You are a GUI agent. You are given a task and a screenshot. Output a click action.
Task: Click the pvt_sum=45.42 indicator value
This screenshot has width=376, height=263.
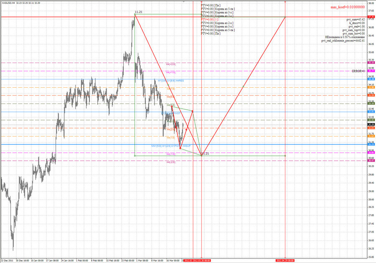[356, 19]
